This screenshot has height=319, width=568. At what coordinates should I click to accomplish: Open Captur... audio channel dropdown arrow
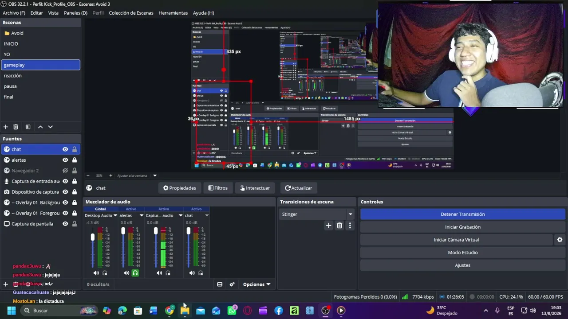[181, 216]
